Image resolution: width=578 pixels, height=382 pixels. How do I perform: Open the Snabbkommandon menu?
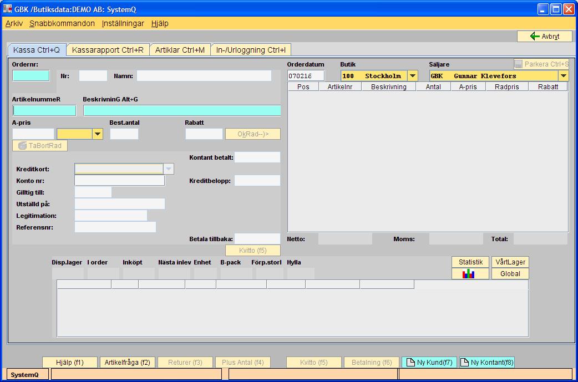tap(62, 24)
